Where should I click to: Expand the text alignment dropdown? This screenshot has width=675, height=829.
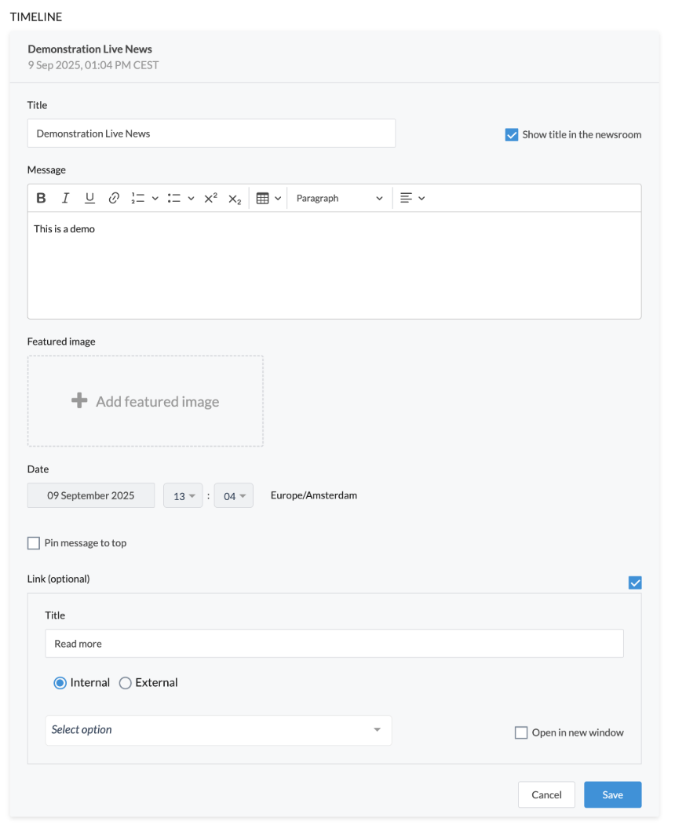click(412, 199)
